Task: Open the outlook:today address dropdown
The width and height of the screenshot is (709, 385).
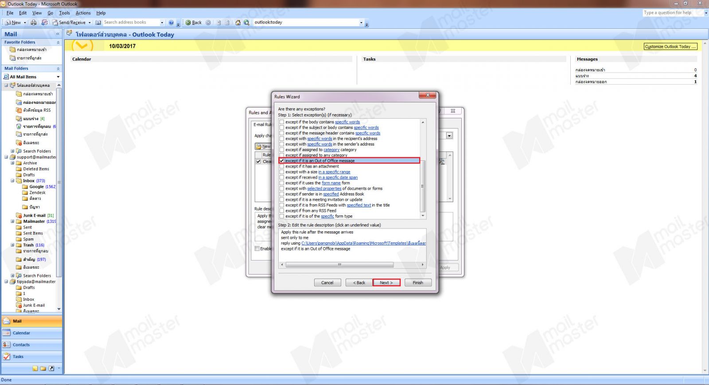Action: click(x=361, y=22)
